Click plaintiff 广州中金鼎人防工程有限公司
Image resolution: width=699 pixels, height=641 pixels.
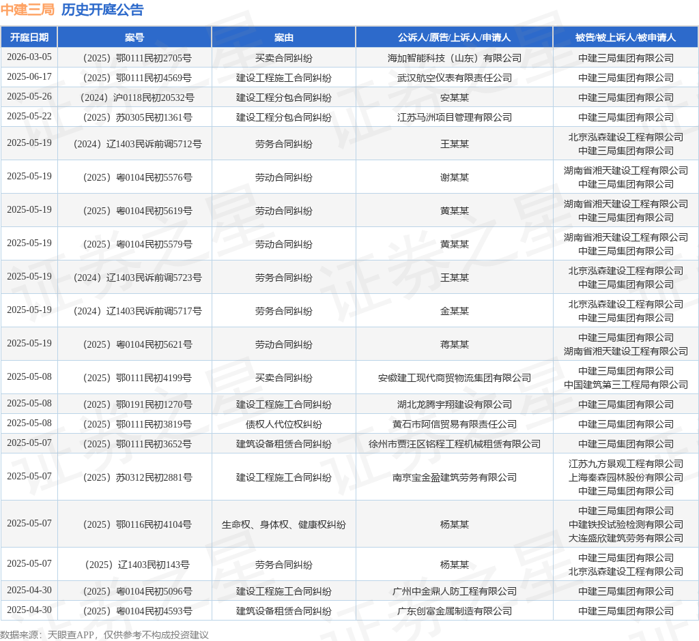pyautogui.click(x=454, y=591)
